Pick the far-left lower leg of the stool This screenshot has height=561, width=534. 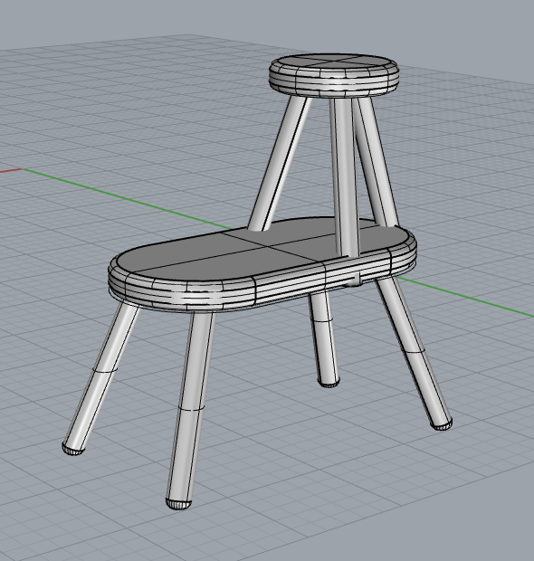point(100,378)
